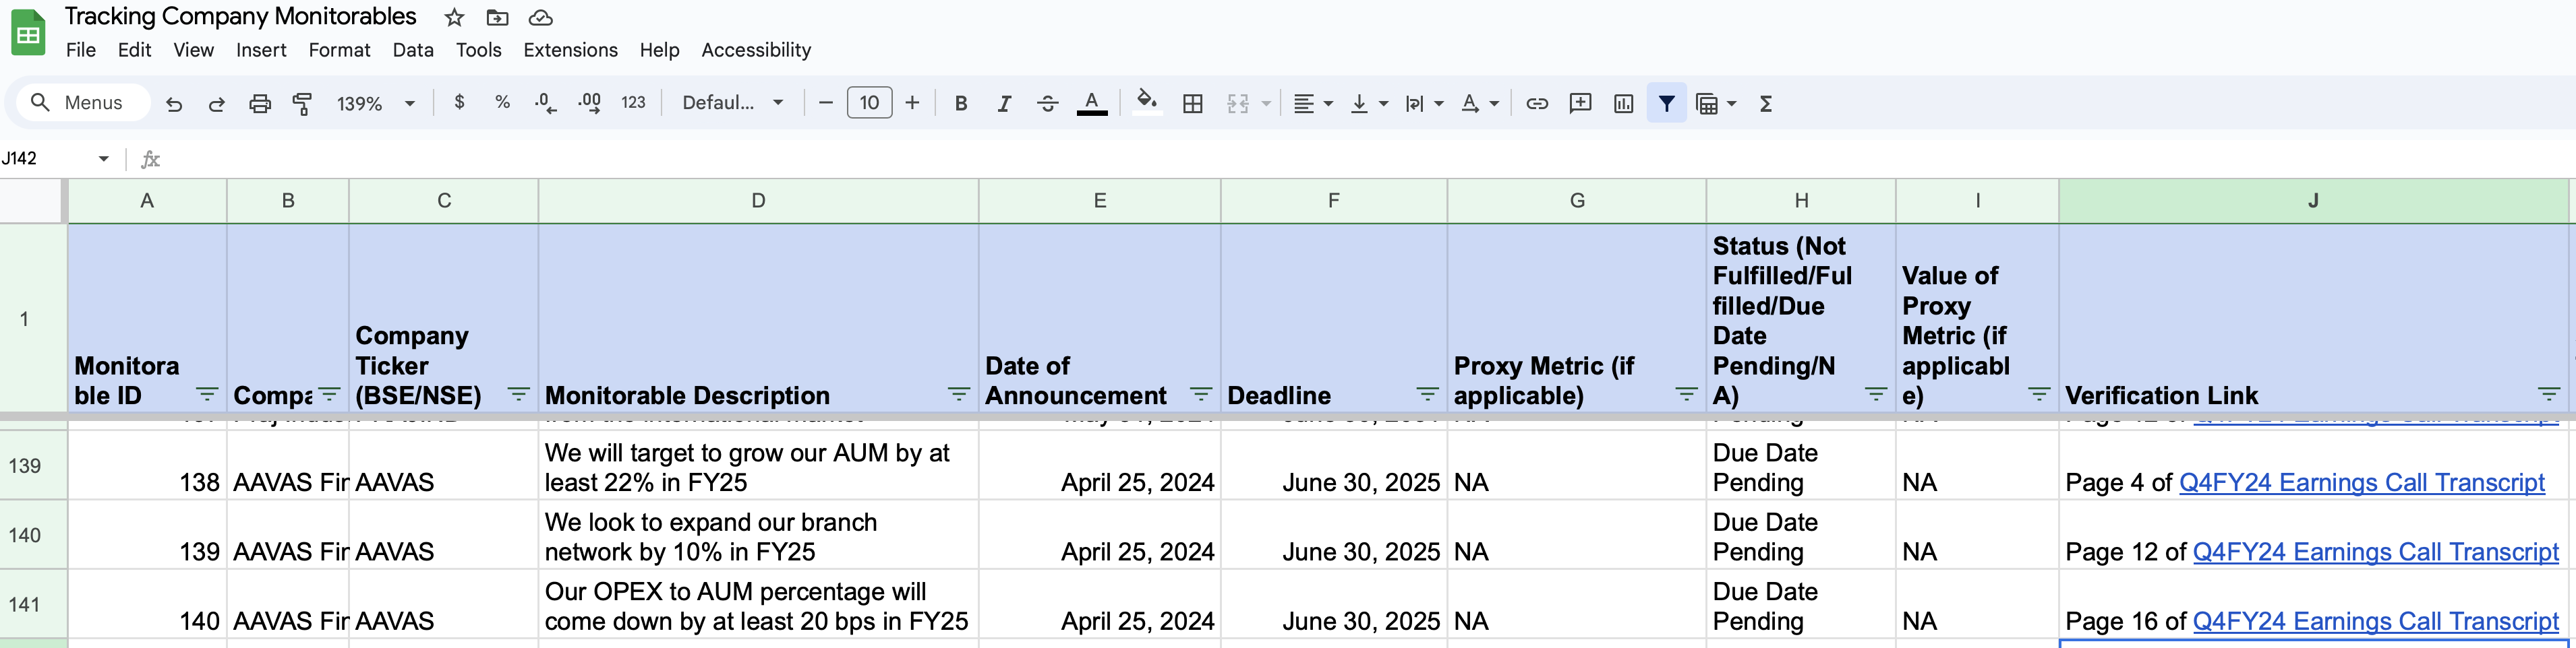
Task: Open the Q4FY24 Earnings Call Transcript link on Page 4 row
Action: coord(2361,482)
